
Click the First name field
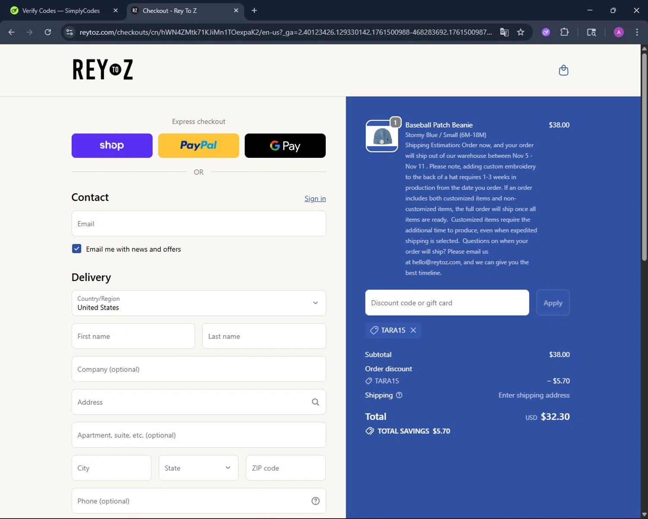click(x=133, y=336)
